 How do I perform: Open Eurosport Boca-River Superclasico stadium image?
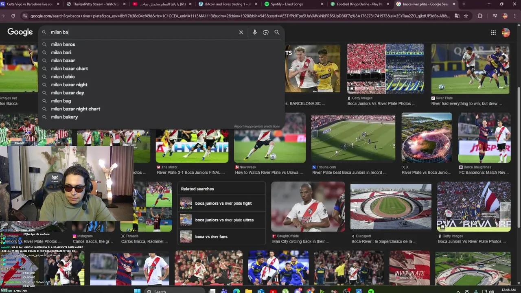click(x=391, y=208)
